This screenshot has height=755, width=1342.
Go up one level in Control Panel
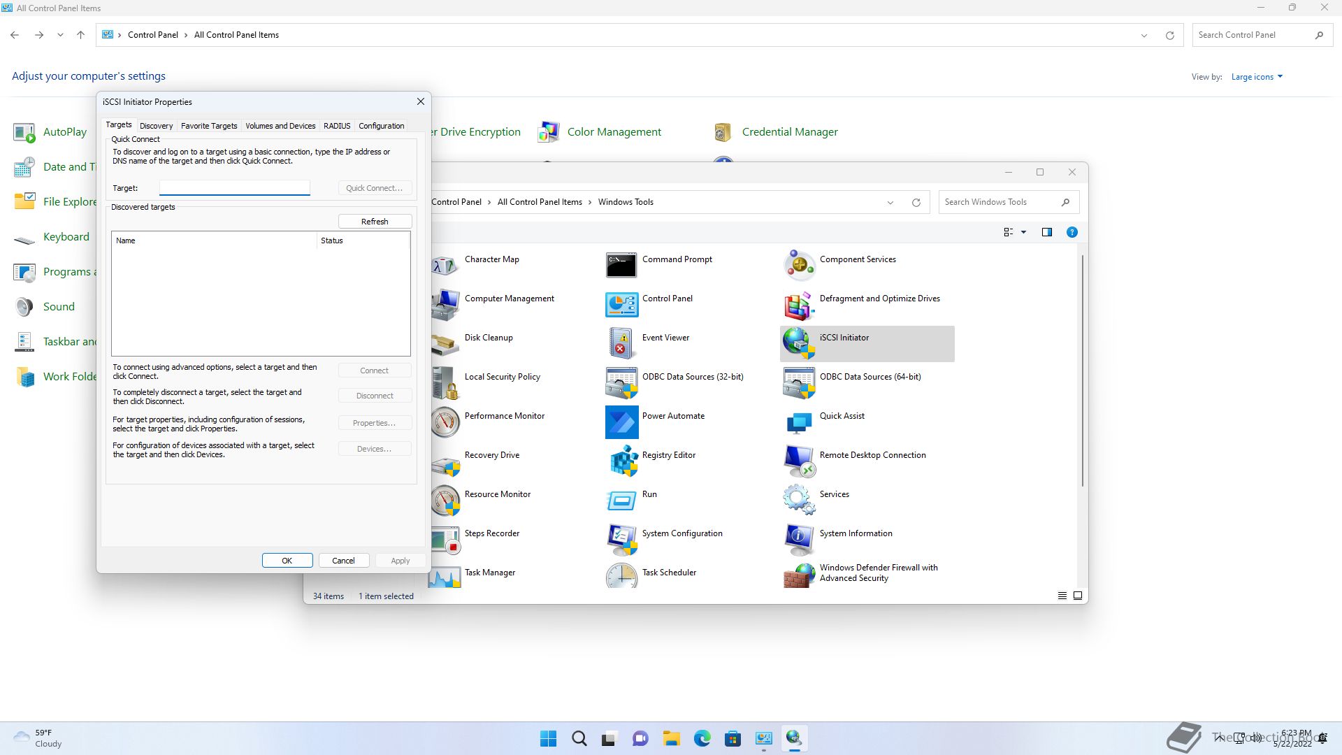[x=80, y=35]
